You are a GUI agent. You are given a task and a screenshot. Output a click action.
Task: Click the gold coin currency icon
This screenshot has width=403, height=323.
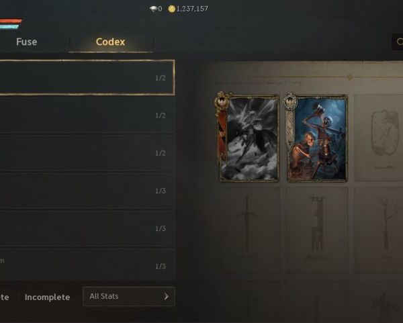click(x=171, y=9)
